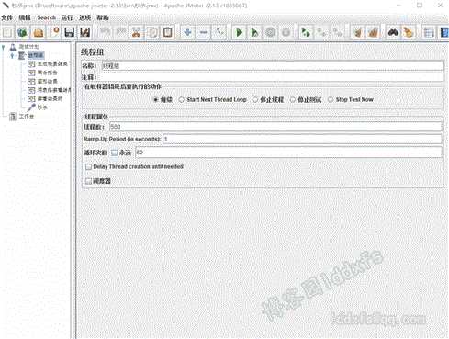Open the Function Helper list icon
The height and width of the screenshot is (339, 449).
pyautogui.click(x=429, y=32)
